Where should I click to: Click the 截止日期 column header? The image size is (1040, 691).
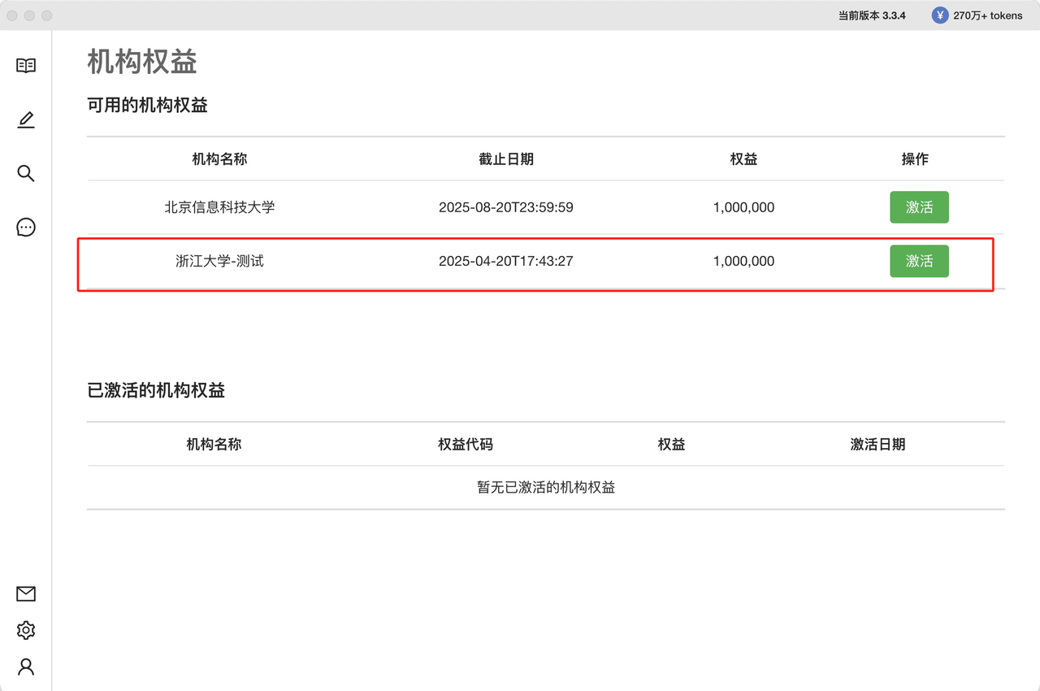(x=506, y=159)
